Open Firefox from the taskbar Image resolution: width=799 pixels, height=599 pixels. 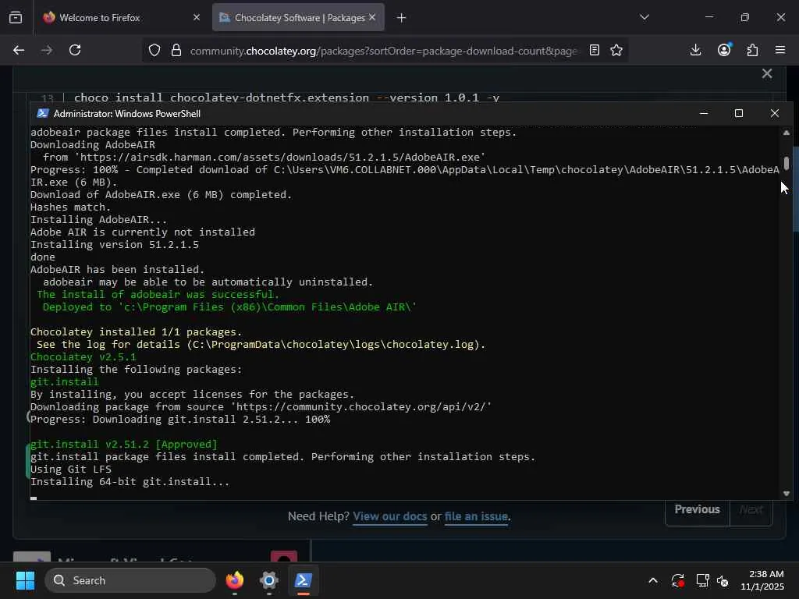coord(235,580)
